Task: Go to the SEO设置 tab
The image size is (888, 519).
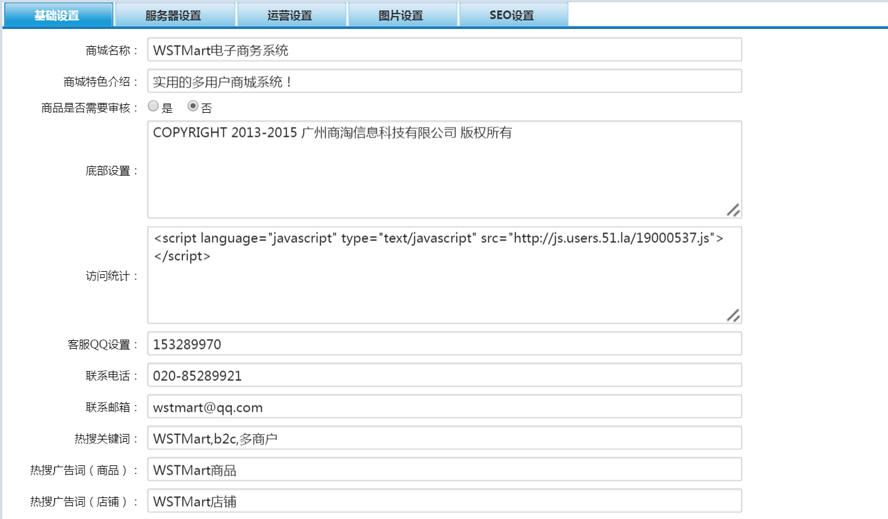Action: (x=514, y=15)
